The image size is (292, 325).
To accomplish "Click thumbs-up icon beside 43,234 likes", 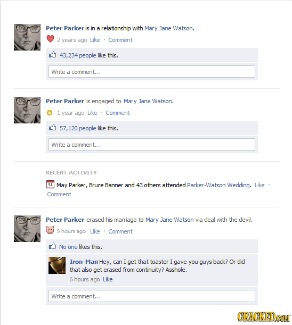I will 53,55.
